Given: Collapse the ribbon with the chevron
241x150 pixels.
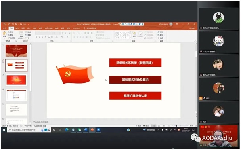Looking at the screenshot, I should click(x=195, y=41).
